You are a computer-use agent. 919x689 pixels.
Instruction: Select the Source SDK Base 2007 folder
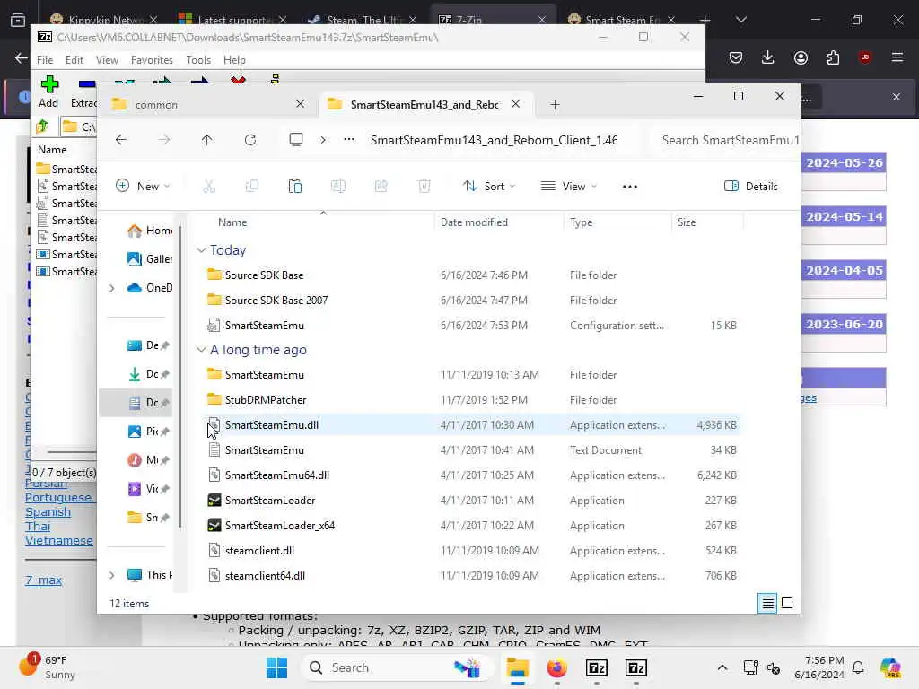472,300
